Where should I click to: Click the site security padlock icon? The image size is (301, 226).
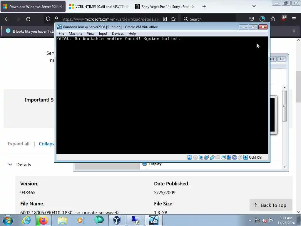(x=56, y=19)
